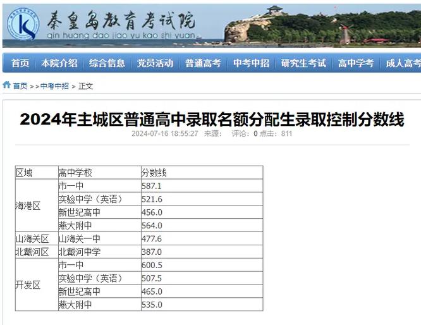
Task: Go to 党员活动 navigation item
Action: (x=155, y=63)
